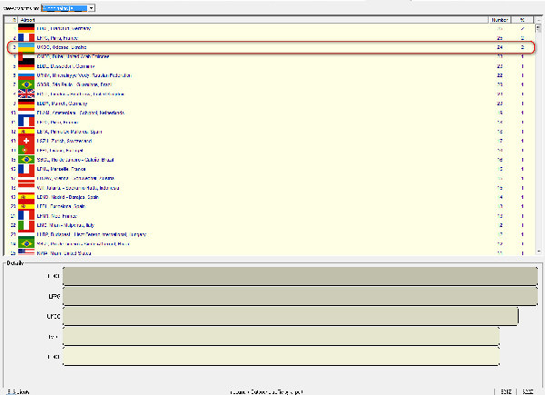
Task: Click the Austrian flag for Vienna Schwechat
Action: [26, 179]
